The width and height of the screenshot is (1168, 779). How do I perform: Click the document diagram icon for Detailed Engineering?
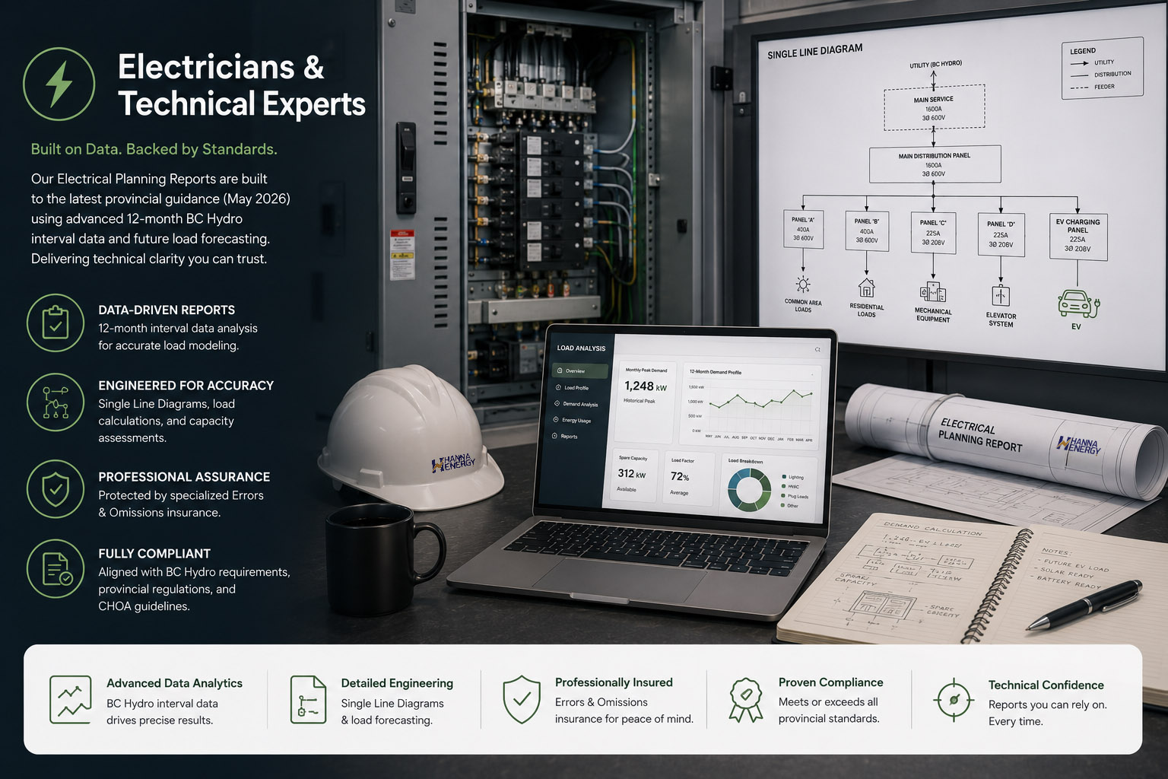pos(308,699)
